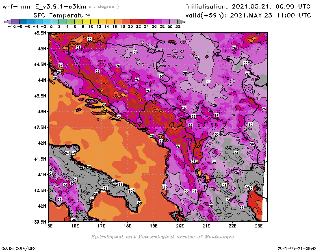Click the '21E' longitude label
325x251 pixels.
click(x=206, y=226)
